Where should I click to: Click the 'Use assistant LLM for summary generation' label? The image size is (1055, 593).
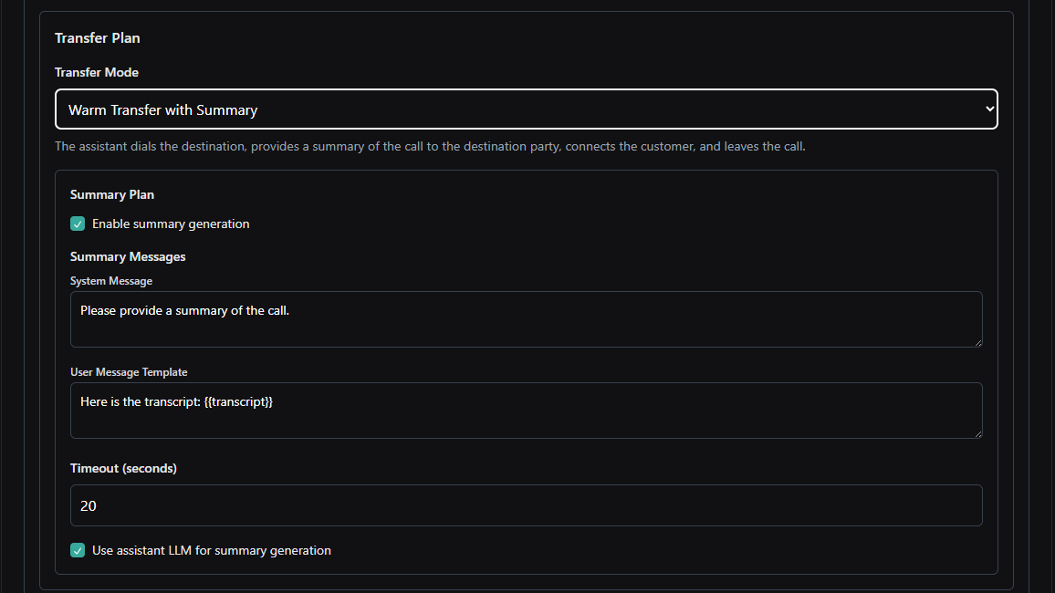click(x=211, y=551)
